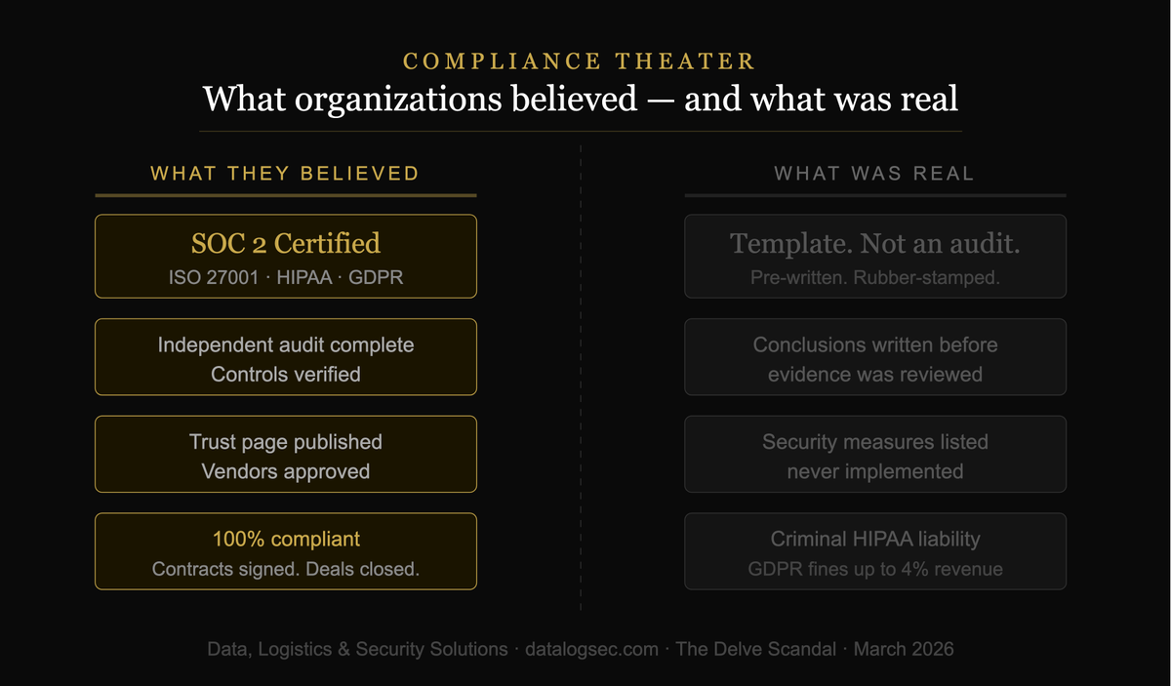Click 'Independent audit complete' text
Image resolution: width=1171 pixels, height=686 pixels.
[285, 344]
